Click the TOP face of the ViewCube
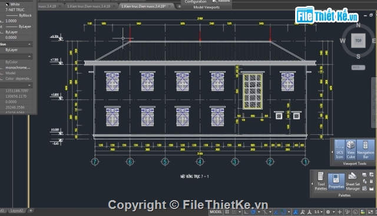377x216 pixels. (x=358, y=41)
